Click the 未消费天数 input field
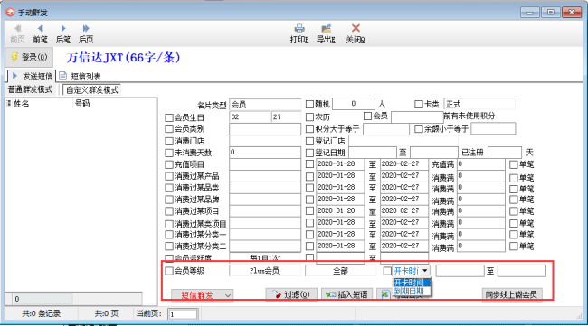 (265, 152)
